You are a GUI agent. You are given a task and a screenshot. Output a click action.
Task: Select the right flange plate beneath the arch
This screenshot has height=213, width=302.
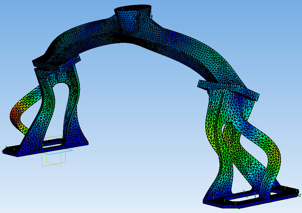point(228,90)
